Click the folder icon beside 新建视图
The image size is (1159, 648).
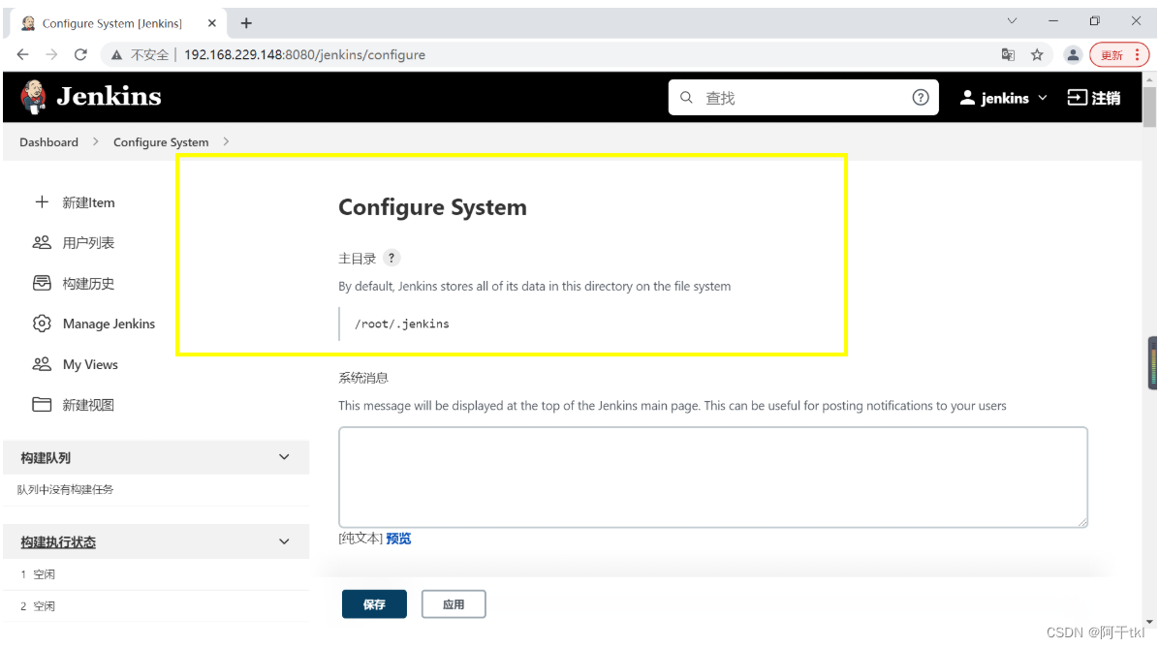(x=42, y=404)
